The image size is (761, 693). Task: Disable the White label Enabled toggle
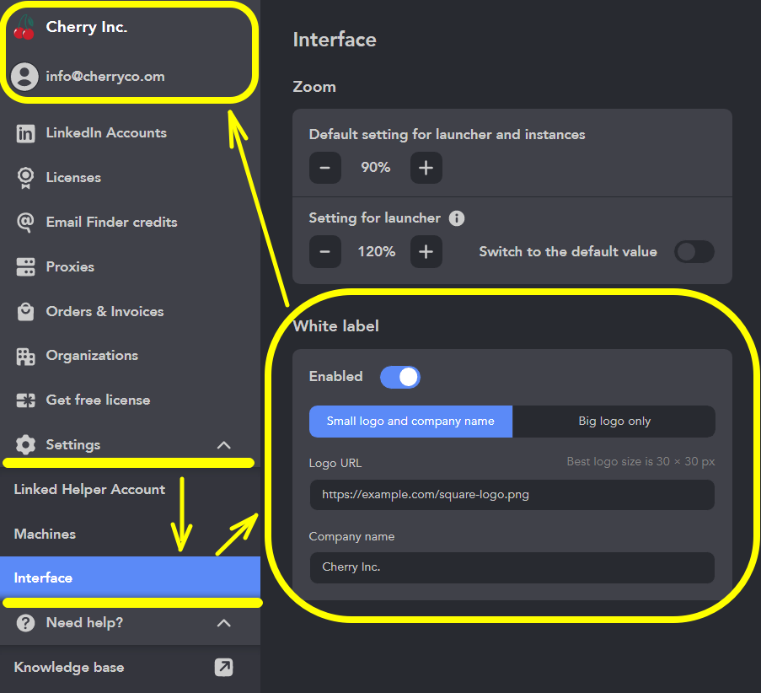(399, 377)
